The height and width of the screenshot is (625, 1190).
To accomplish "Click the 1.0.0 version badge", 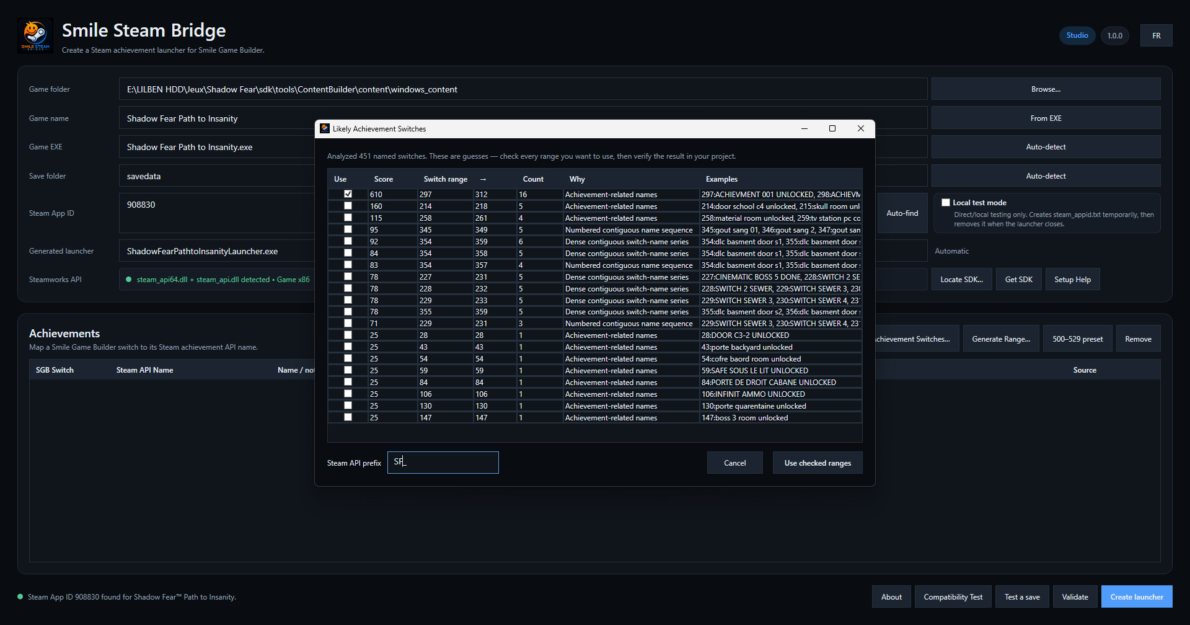I will 1115,35.
